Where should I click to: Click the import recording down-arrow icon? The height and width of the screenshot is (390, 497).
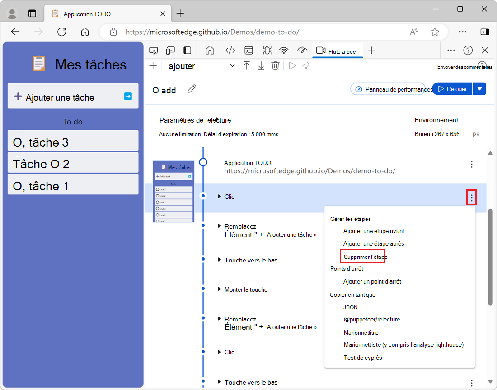[x=261, y=66]
